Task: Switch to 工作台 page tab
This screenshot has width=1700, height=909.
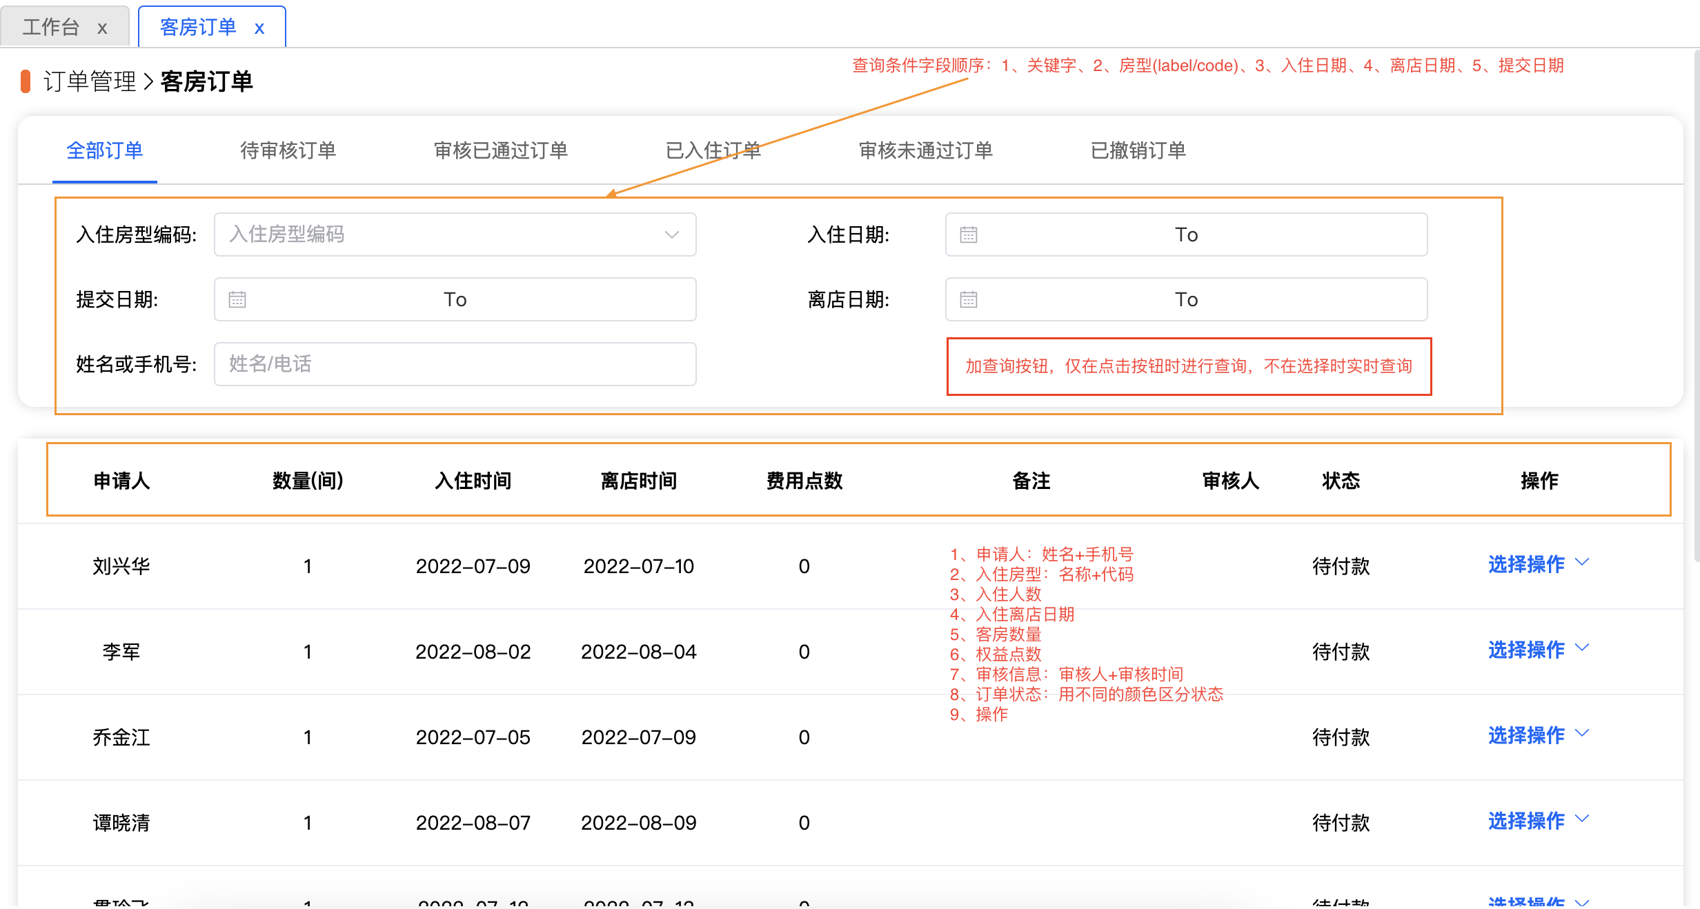Action: click(x=51, y=28)
